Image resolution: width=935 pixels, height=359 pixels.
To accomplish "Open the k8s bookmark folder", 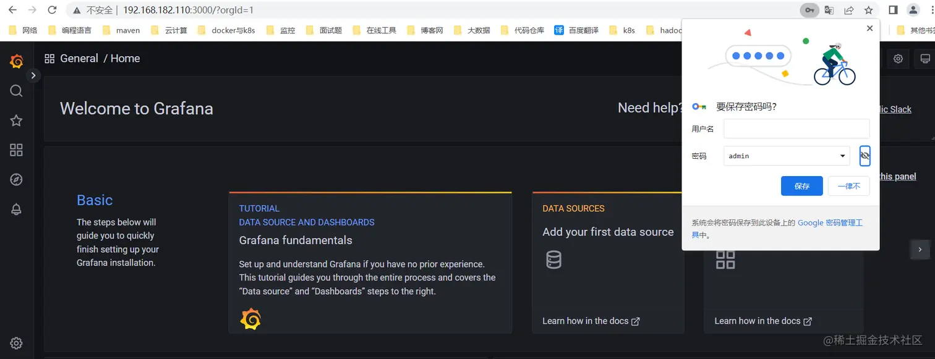I will [622, 30].
